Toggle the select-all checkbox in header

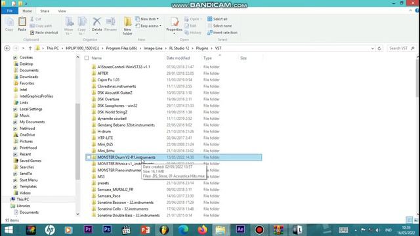pyautogui.click(x=87, y=58)
